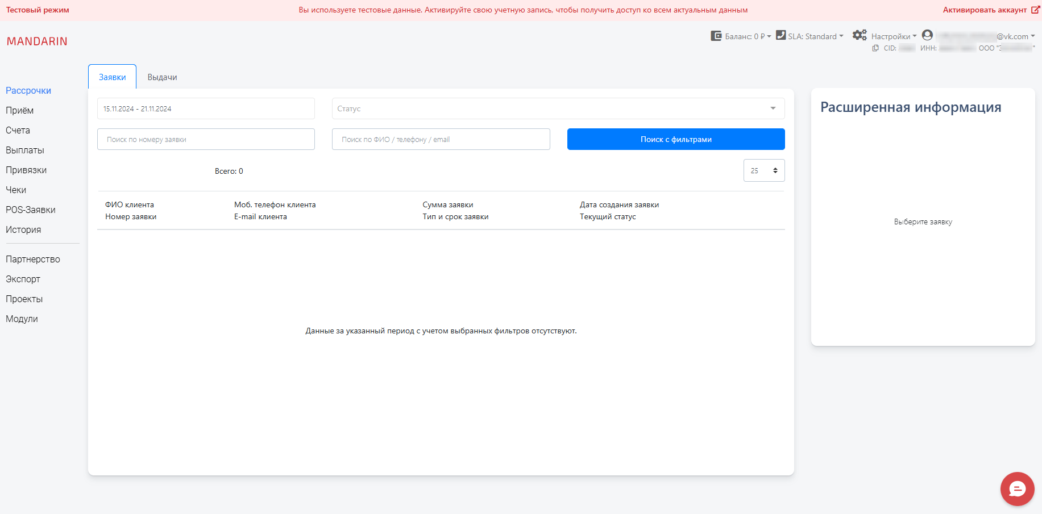Viewport: 1042px width, 514px height.
Task: Open the chat support bubble icon
Action: pyautogui.click(x=1017, y=488)
